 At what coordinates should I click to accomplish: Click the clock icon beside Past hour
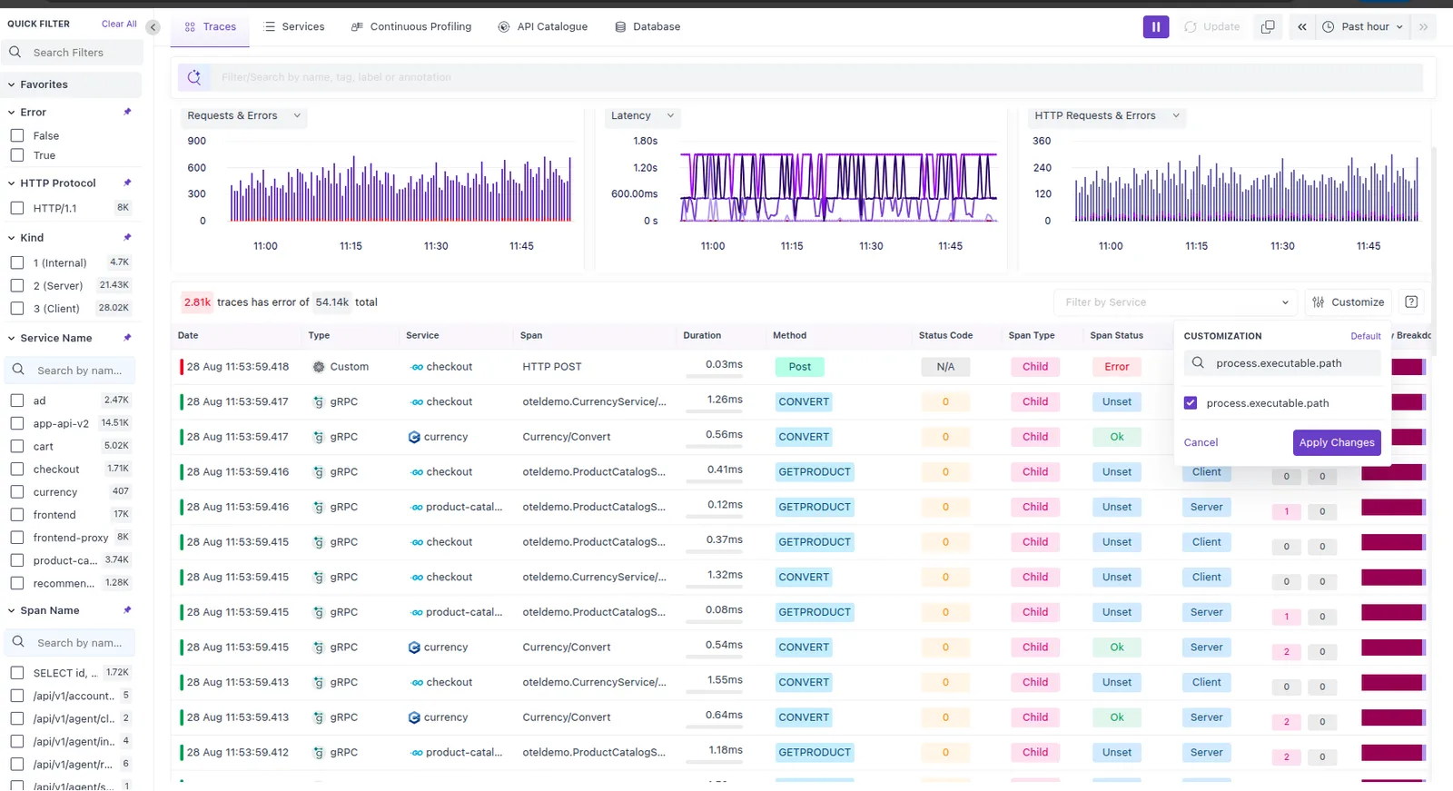pyautogui.click(x=1329, y=26)
